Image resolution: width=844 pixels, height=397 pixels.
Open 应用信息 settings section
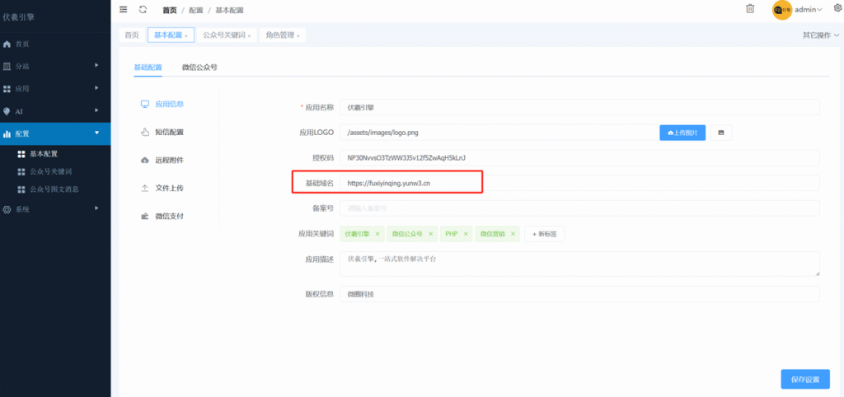click(x=162, y=104)
